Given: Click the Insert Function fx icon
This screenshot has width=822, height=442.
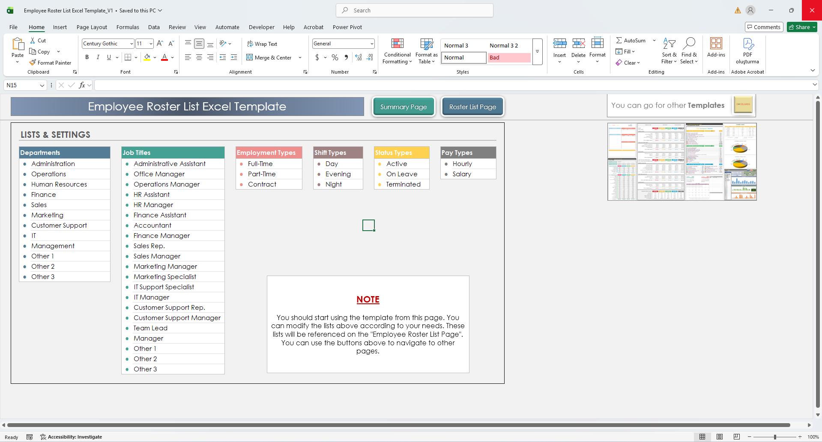Looking at the screenshot, I should tap(82, 85).
